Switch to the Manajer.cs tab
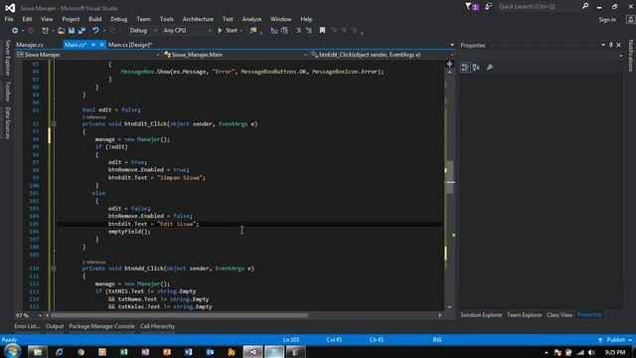Viewport: 636px width, 358px height. 30,45
